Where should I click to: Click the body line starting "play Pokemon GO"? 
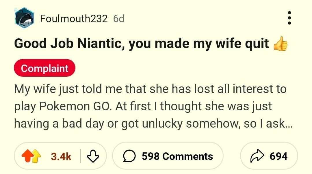coord(143,106)
